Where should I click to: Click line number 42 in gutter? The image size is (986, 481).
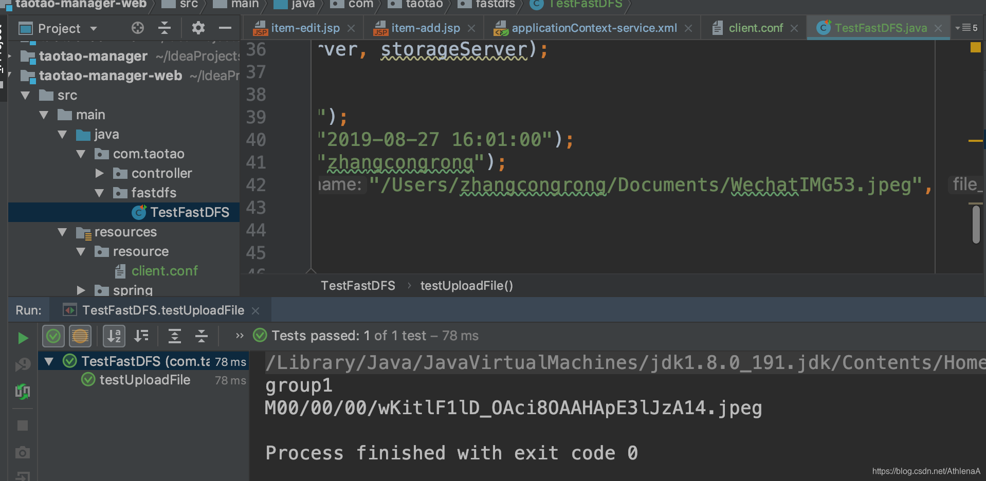coord(256,185)
